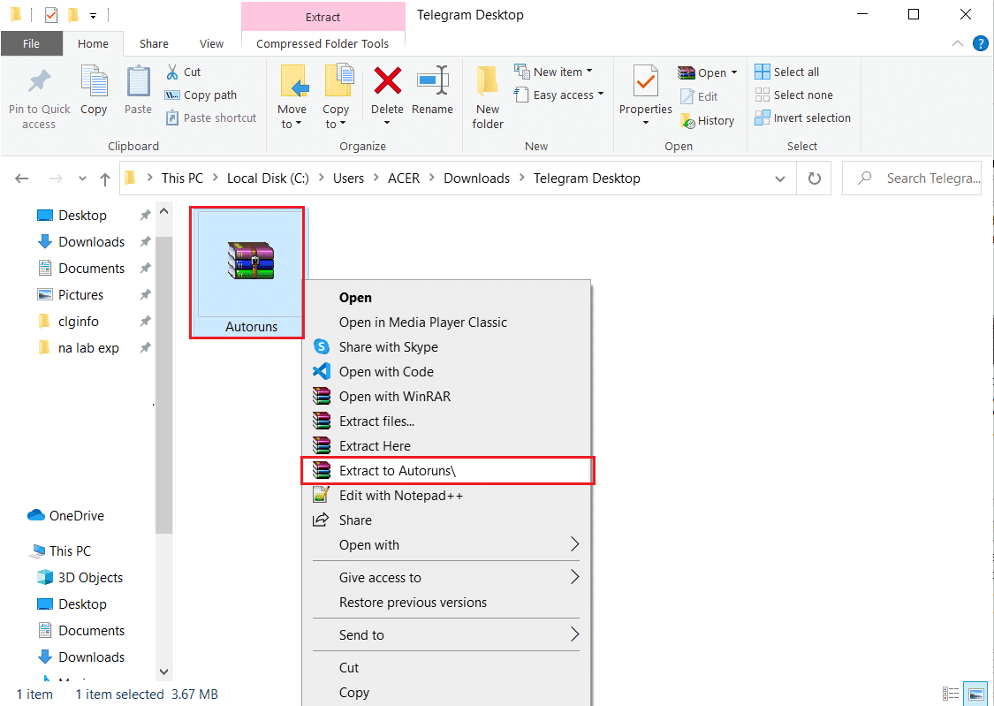Screen dimensions: 994x706
Task: Refresh the folder with the address bar icon
Action: point(813,178)
